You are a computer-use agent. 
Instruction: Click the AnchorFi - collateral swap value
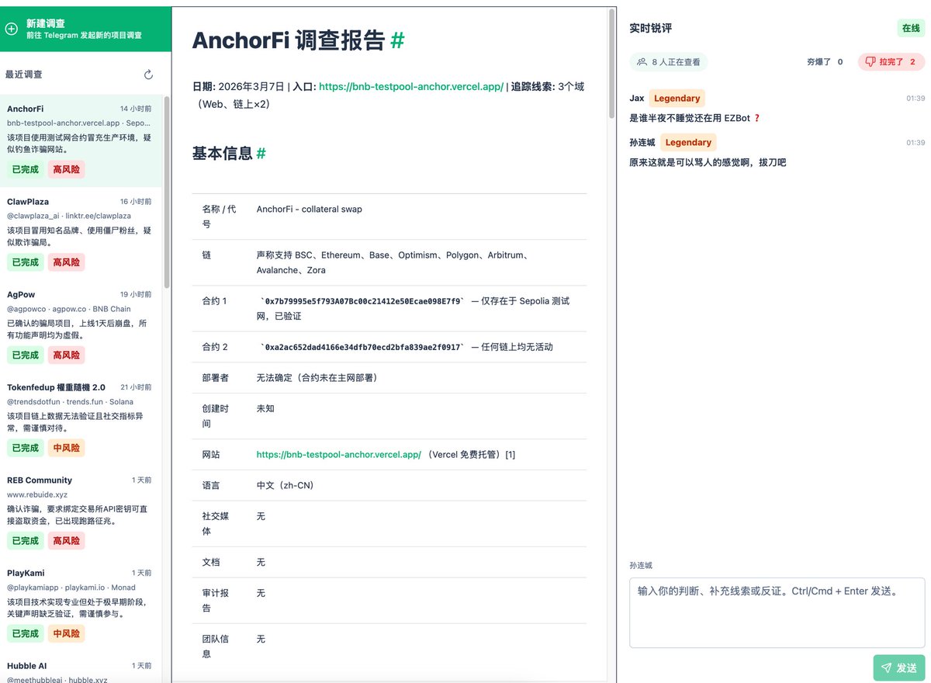310,209
